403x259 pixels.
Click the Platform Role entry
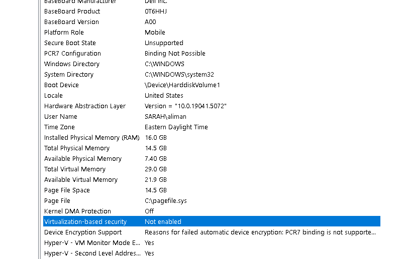64,32
